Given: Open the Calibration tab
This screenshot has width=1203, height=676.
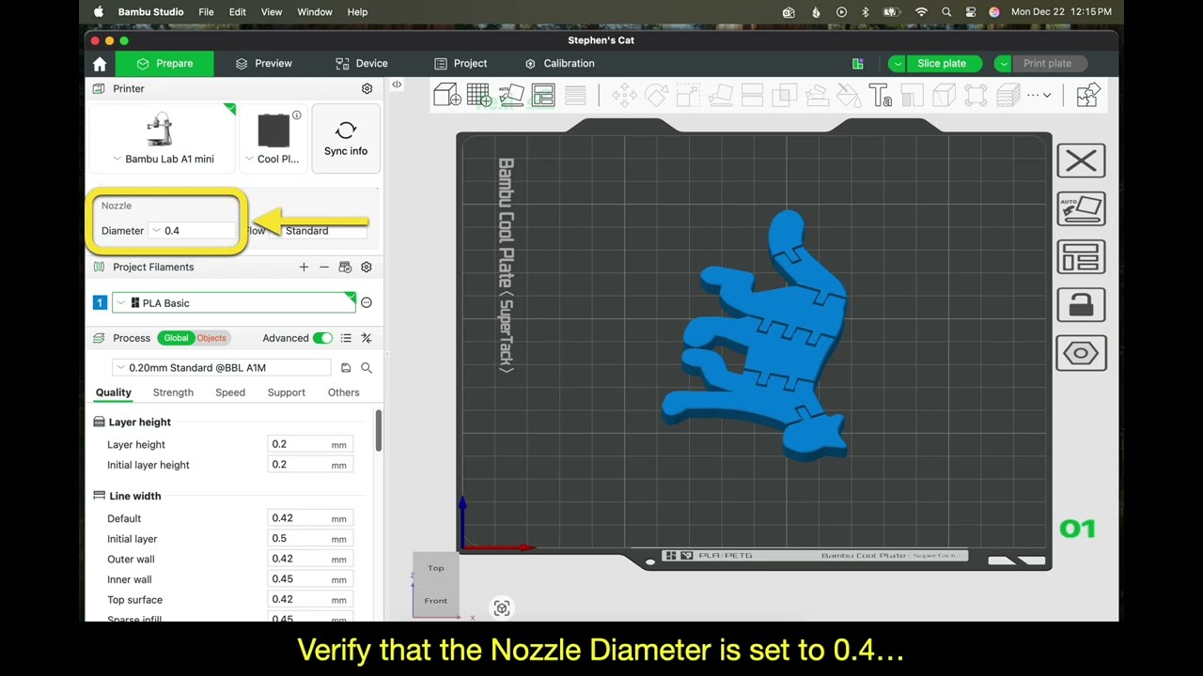Looking at the screenshot, I should tap(559, 64).
